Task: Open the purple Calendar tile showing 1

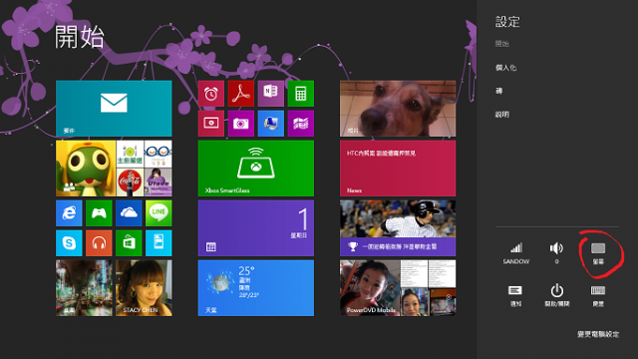Action: pyautogui.click(x=256, y=228)
